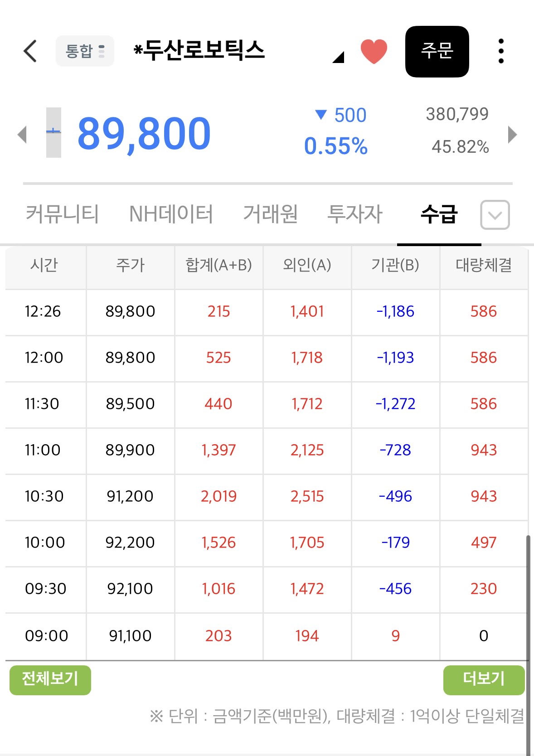Expand the tab list chevron box
The width and height of the screenshot is (534, 756).
click(x=495, y=215)
